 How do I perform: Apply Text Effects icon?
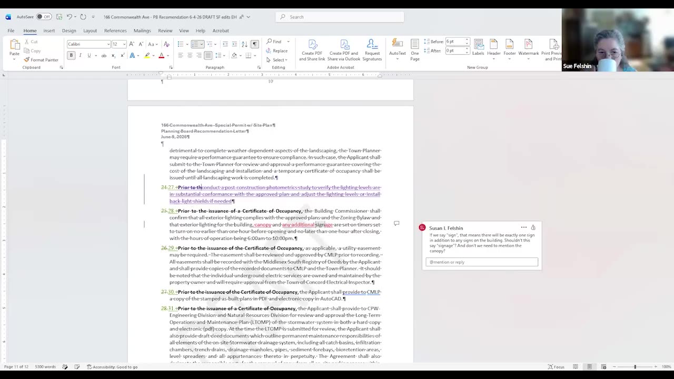(133, 55)
